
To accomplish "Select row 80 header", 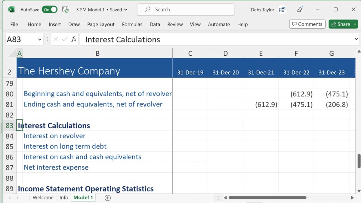I will pos(10,94).
